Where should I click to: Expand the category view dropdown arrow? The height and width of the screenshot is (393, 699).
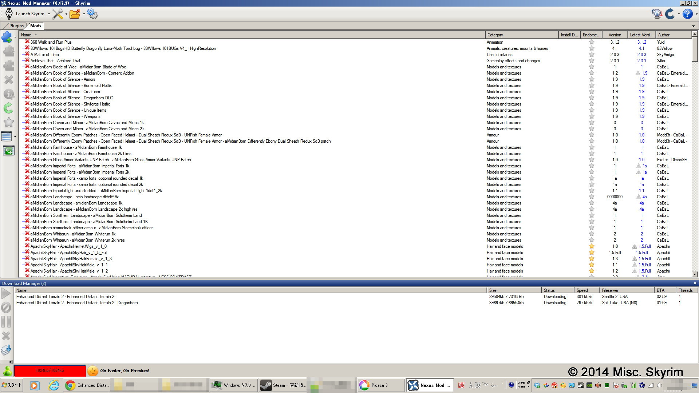(15, 137)
